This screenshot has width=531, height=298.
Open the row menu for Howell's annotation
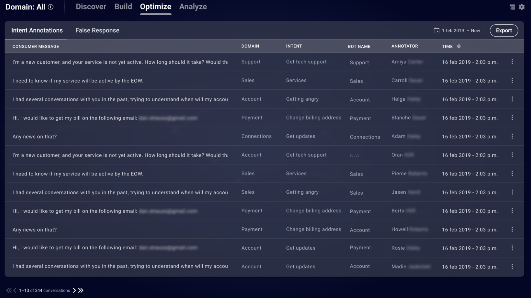pos(512,229)
